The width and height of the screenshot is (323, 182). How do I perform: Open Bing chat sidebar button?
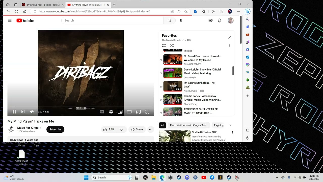[248, 11]
